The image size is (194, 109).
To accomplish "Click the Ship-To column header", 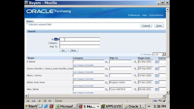I will (x=113, y=58).
